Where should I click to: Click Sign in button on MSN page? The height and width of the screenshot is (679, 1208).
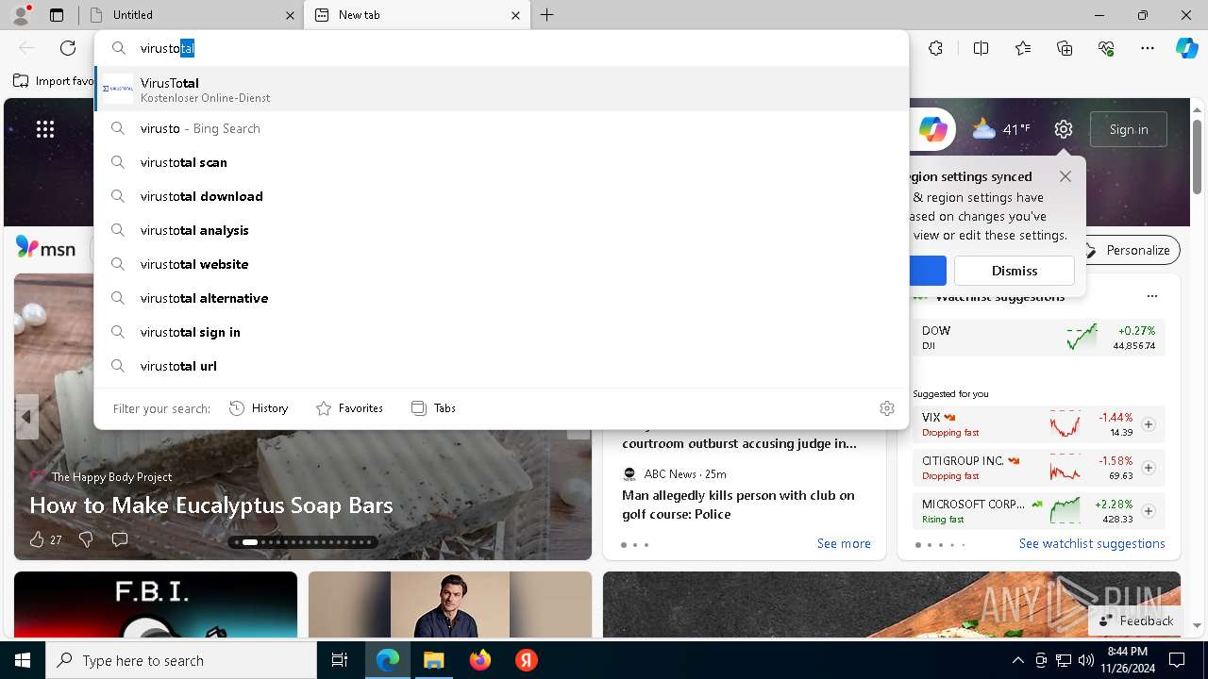coord(1129,129)
